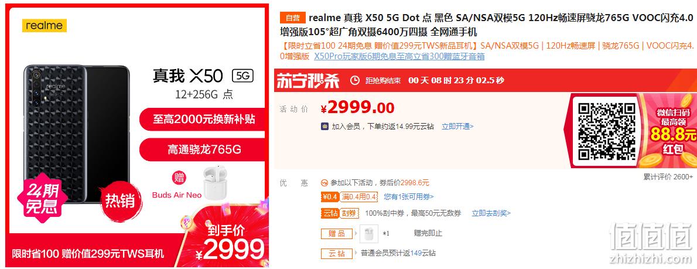Click the clock icon beside countdown timer

pos(355,80)
